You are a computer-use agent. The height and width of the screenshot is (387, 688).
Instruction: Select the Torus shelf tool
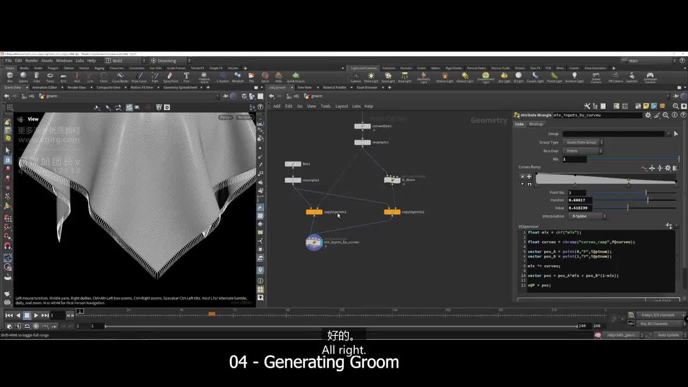tap(50, 77)
